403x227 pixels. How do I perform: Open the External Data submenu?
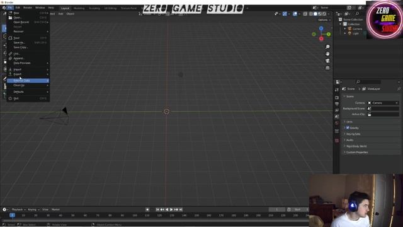pyautogui.click(x=28, y=81)
